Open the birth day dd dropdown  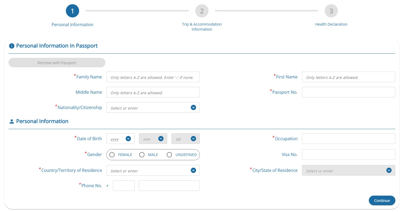(x=185, y=139)
